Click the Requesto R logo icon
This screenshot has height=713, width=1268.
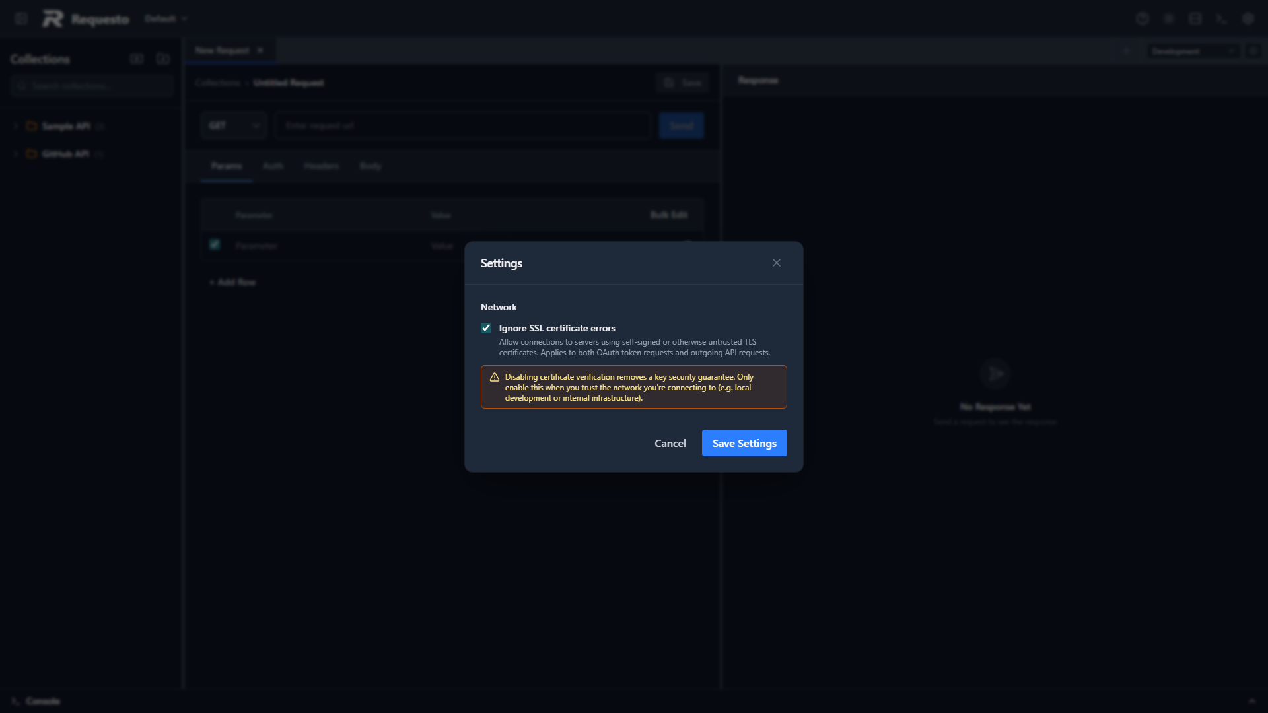click(x=53, y=18)
